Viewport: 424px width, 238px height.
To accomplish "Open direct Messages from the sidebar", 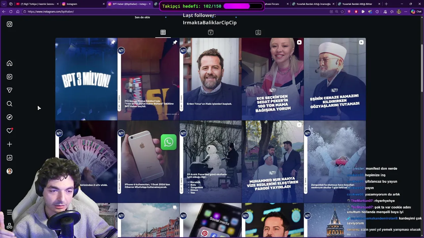I will (x=10, y=90).
